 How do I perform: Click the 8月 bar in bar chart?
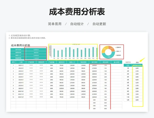point(81,53)
